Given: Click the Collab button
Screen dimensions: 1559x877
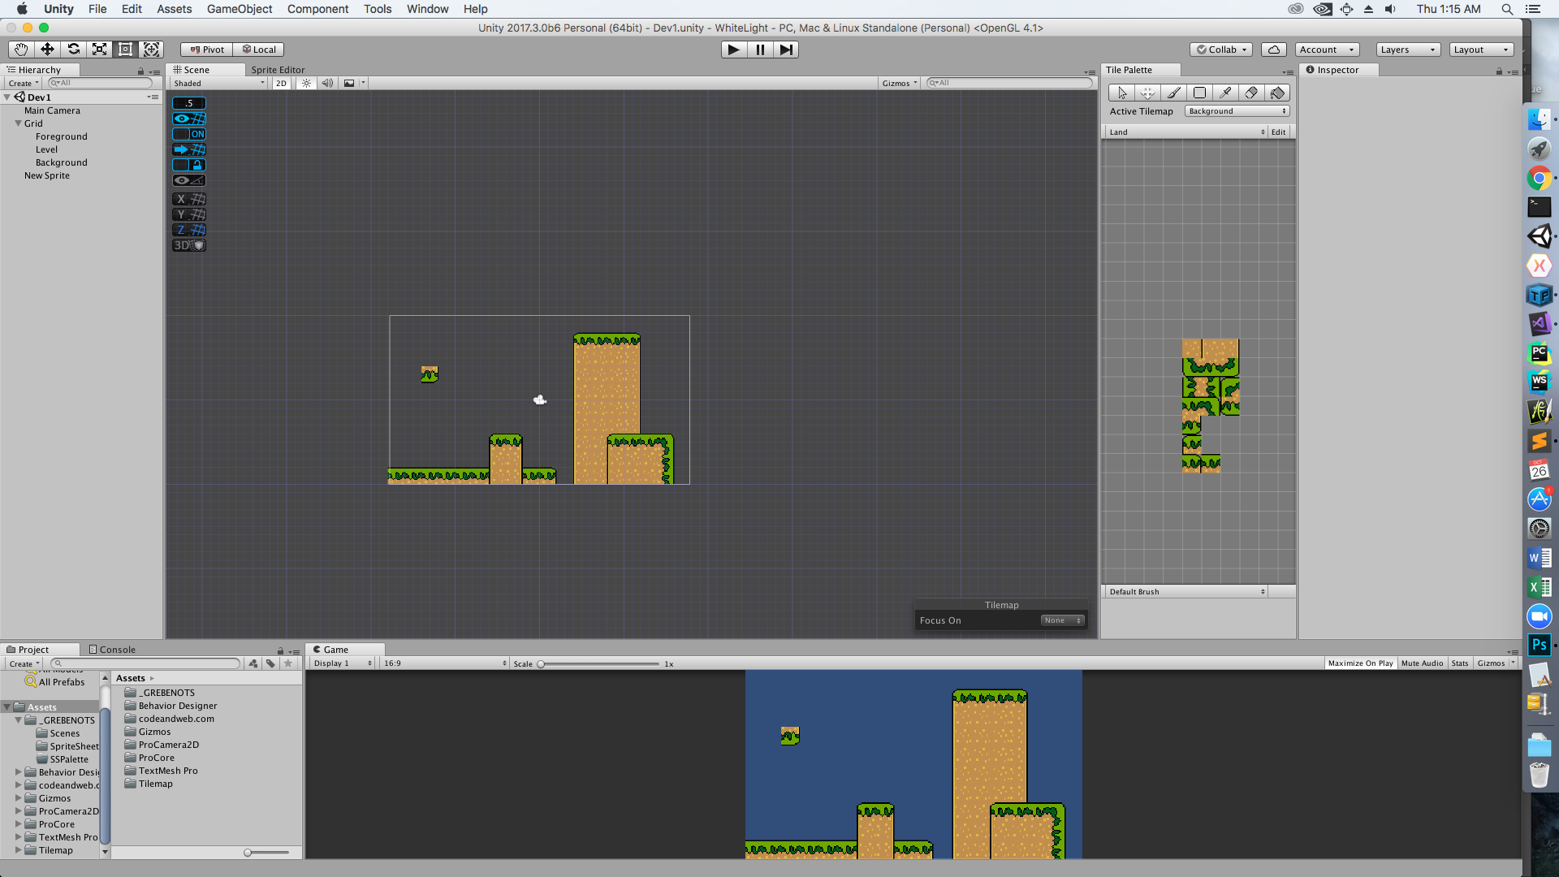Looking at the screenshot, I should click(1221, 50).
